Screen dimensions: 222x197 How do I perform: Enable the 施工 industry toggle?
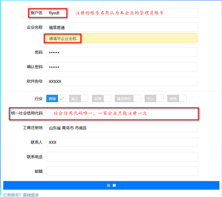pos(79,98)
